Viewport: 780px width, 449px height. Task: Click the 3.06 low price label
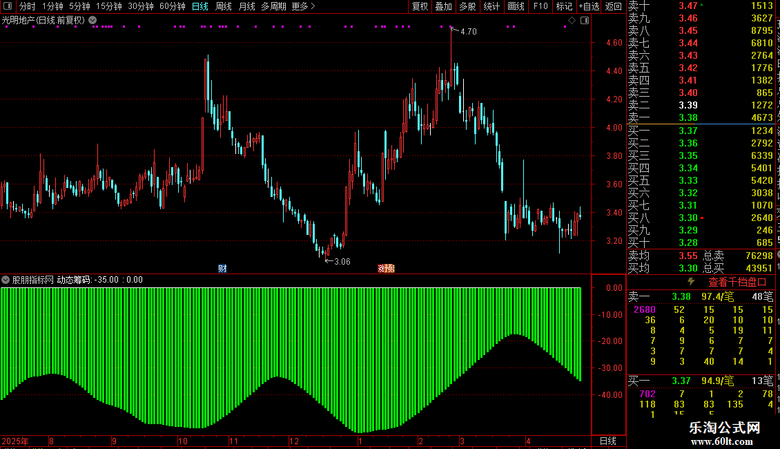pos(342,262)
